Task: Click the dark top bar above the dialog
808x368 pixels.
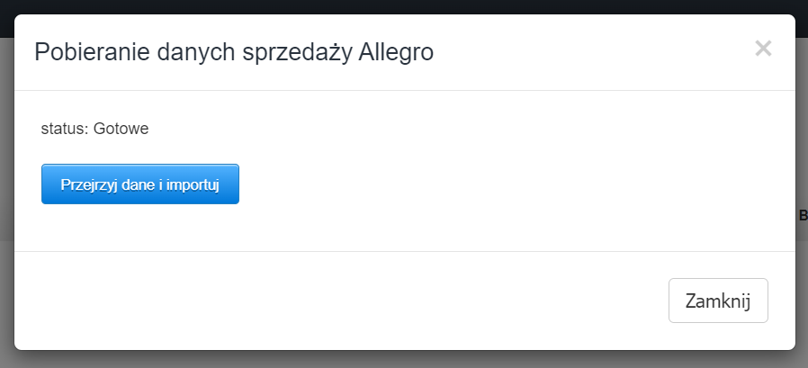Action: pyautogui.click(x=404, y=6)
